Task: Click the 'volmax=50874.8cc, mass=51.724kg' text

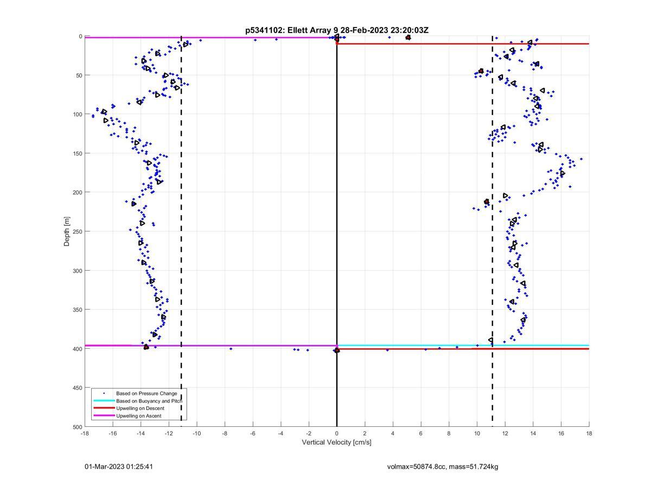Action: pos(443,466)
